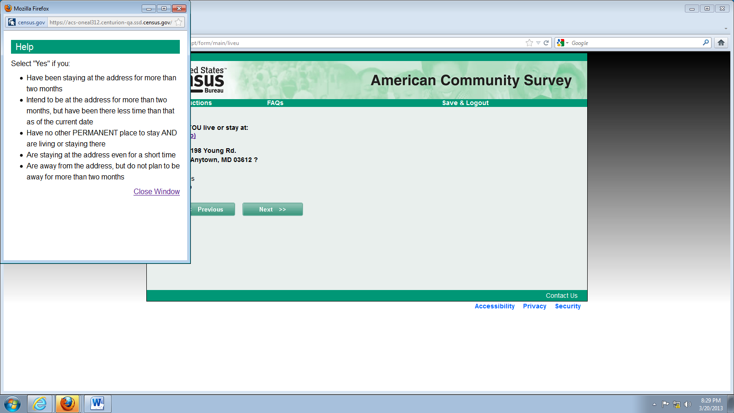Click the address text "198 Young Rd."
The image size is (734, 413).
coord(213,151)
